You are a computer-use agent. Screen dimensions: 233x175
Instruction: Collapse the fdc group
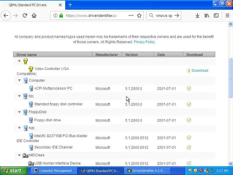[x=19, y=96]
